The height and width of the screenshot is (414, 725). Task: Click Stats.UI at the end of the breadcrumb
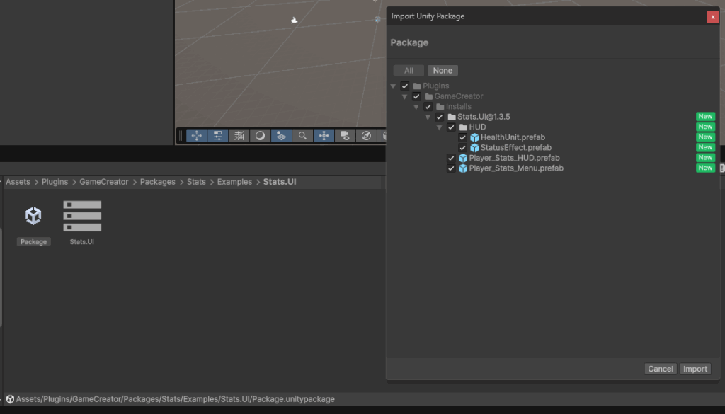tap(280, 182)
